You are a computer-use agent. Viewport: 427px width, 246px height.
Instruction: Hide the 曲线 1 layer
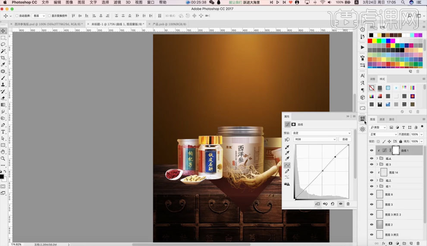(x=372, y=150)
